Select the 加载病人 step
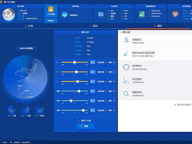 click(155, 41)
